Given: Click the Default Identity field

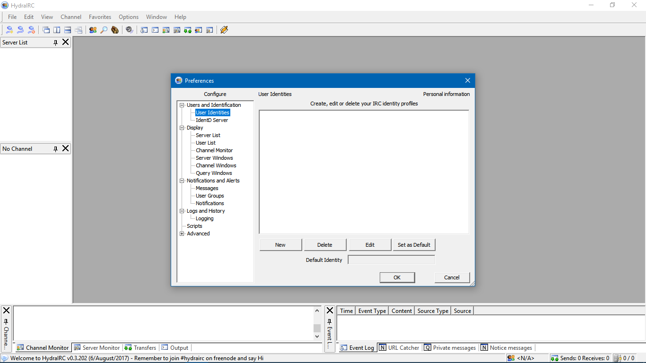Looking at the screenshot, I should click(391, 260).
